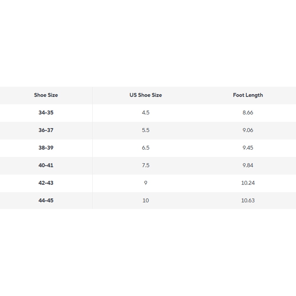Click the Shoe Size column header

click(46, 95)
